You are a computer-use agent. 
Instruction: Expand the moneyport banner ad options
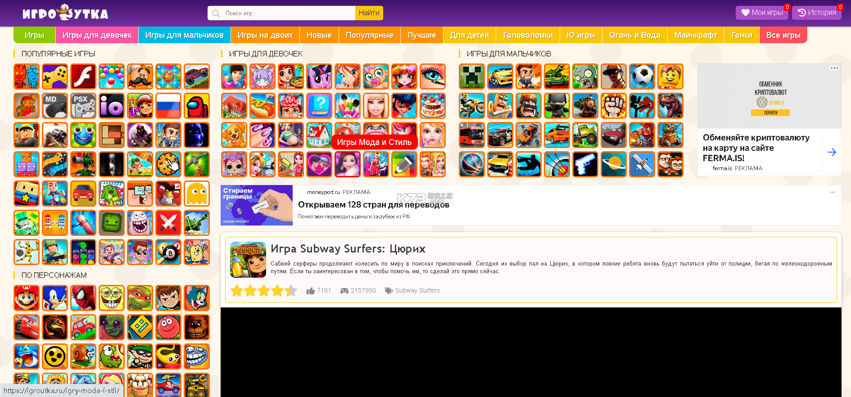click(833, 192)
